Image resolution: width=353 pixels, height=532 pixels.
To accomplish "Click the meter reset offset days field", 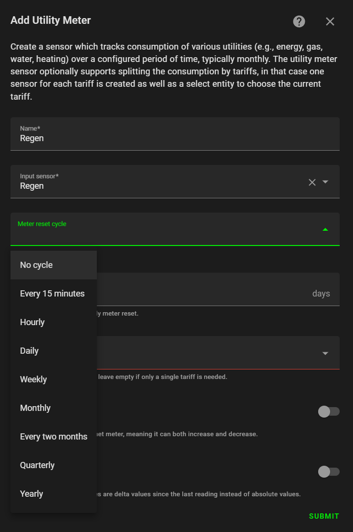I will 218,289.
